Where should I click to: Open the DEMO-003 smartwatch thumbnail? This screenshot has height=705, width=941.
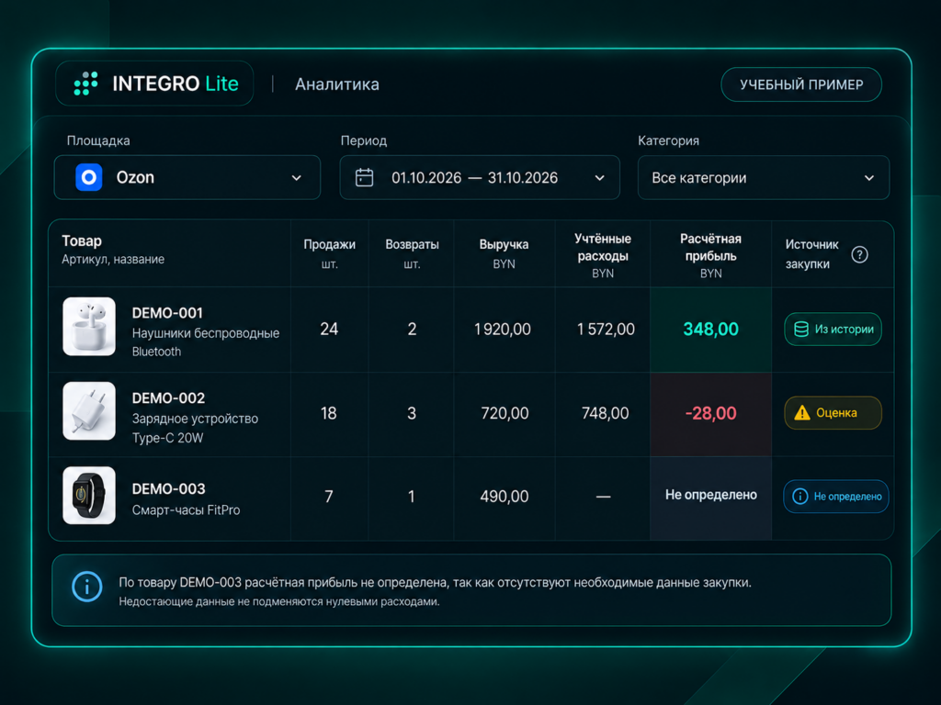[x=89, y=496]
